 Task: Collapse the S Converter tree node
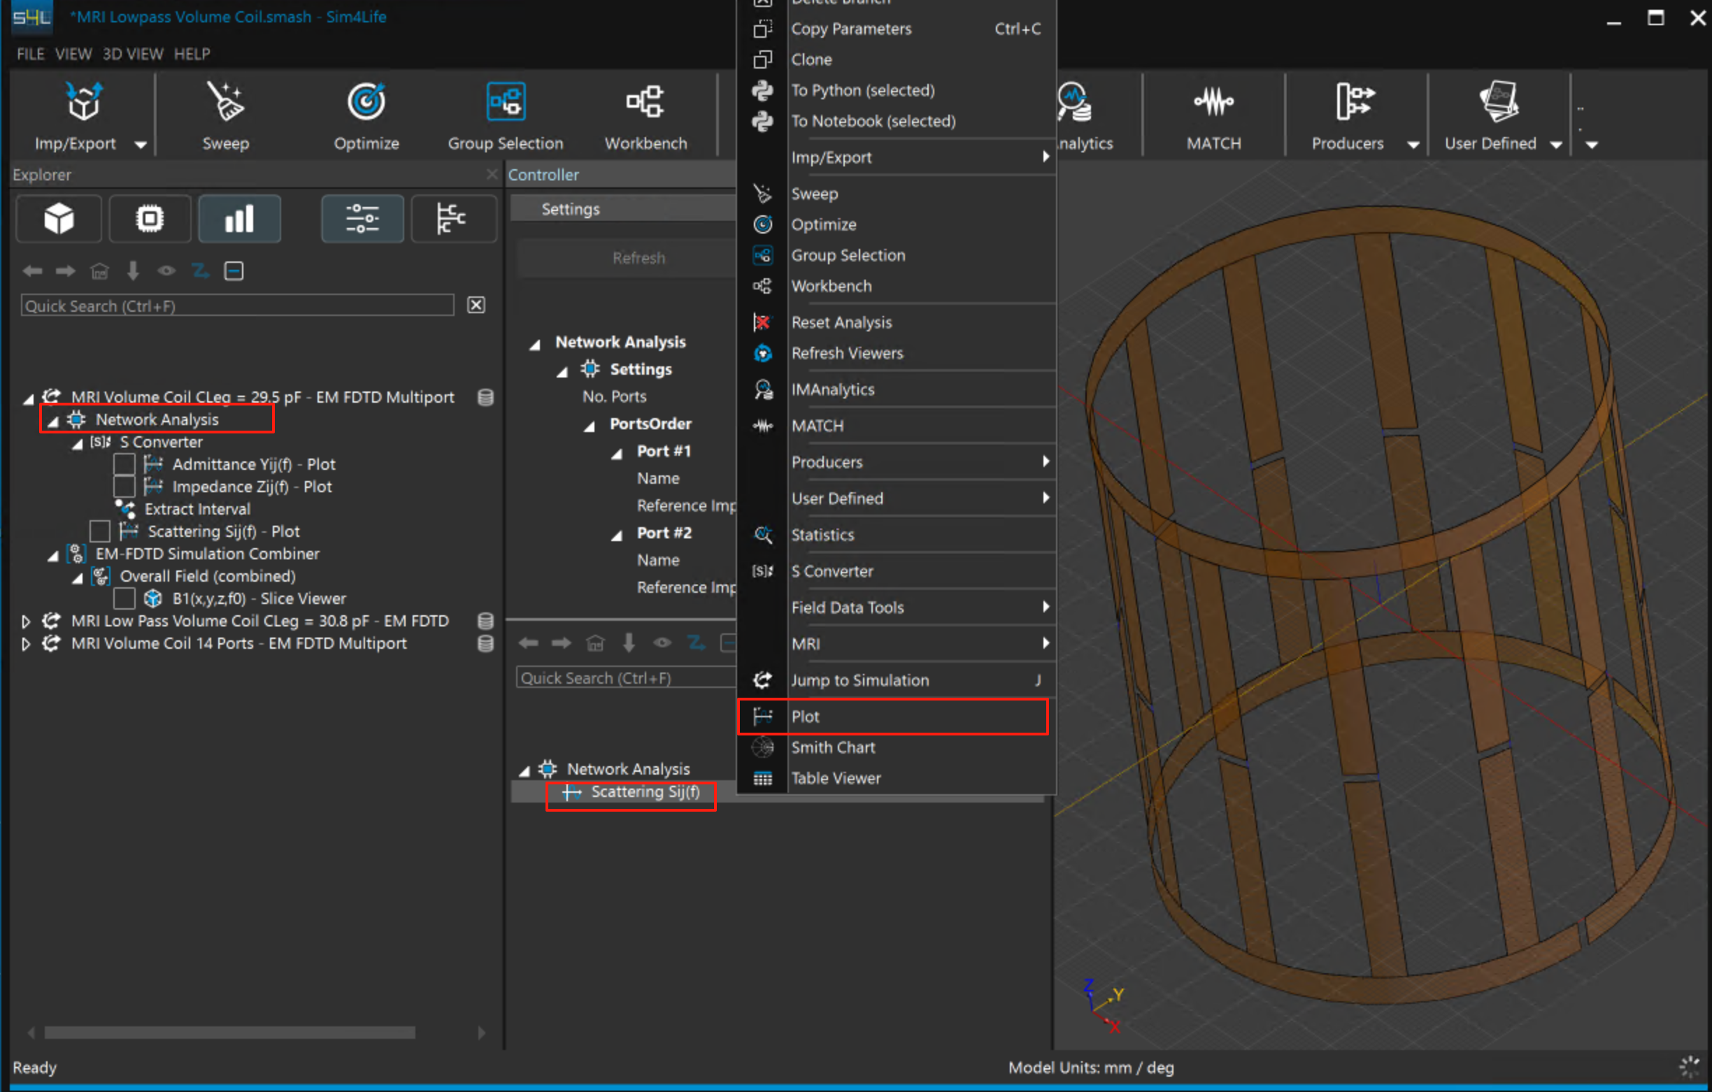tap(78, 444)
